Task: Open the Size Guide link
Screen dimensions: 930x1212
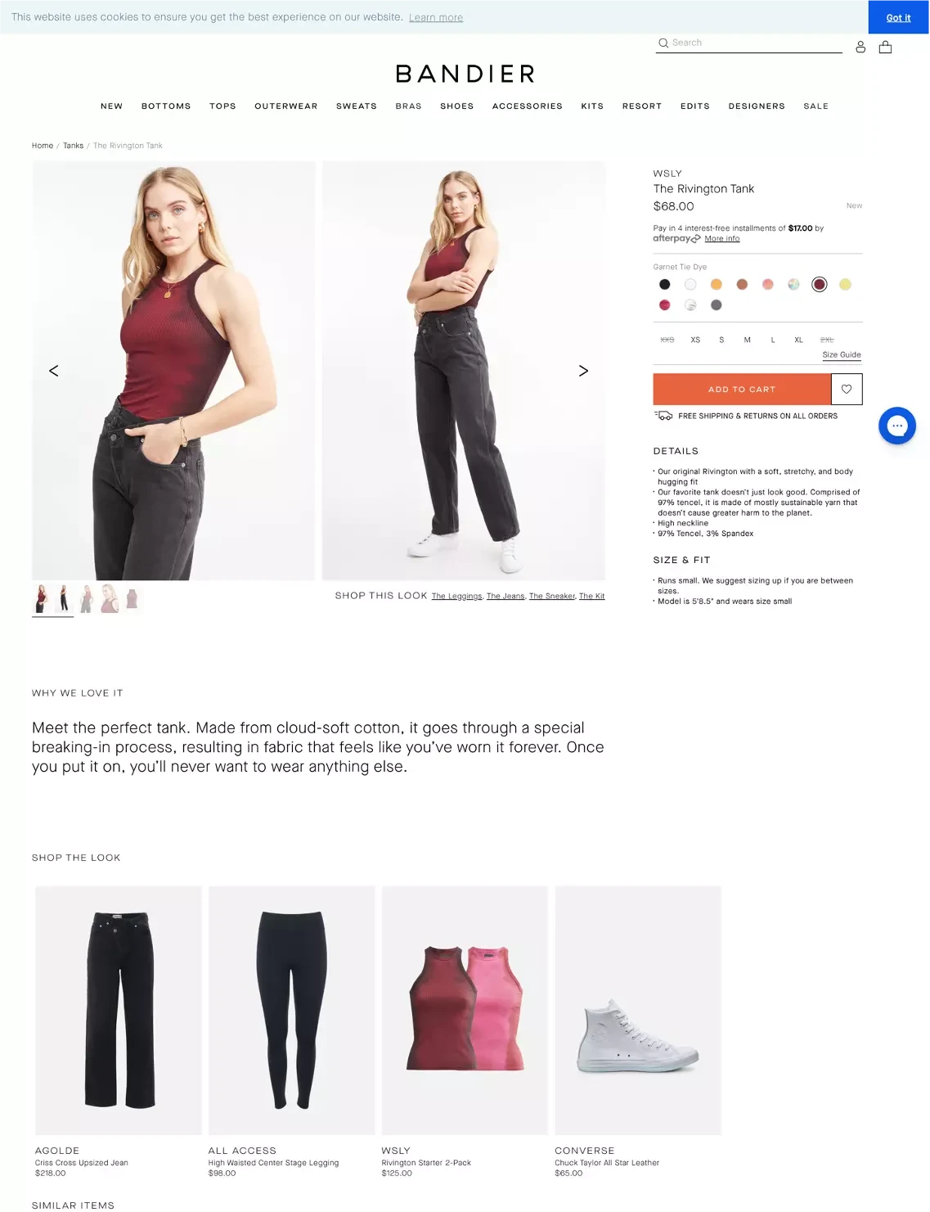Action: (842, 355)
